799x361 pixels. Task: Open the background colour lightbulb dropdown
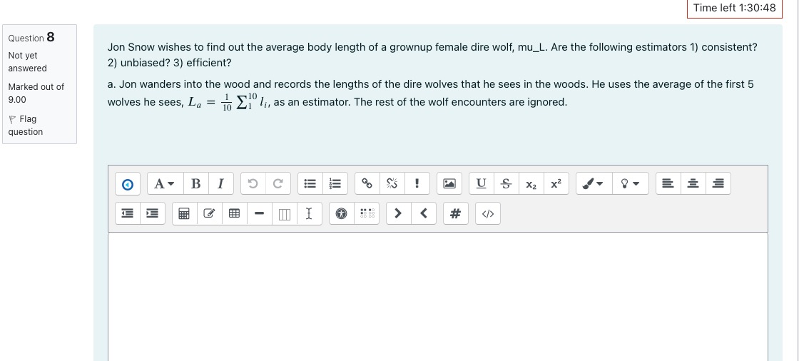631,184
